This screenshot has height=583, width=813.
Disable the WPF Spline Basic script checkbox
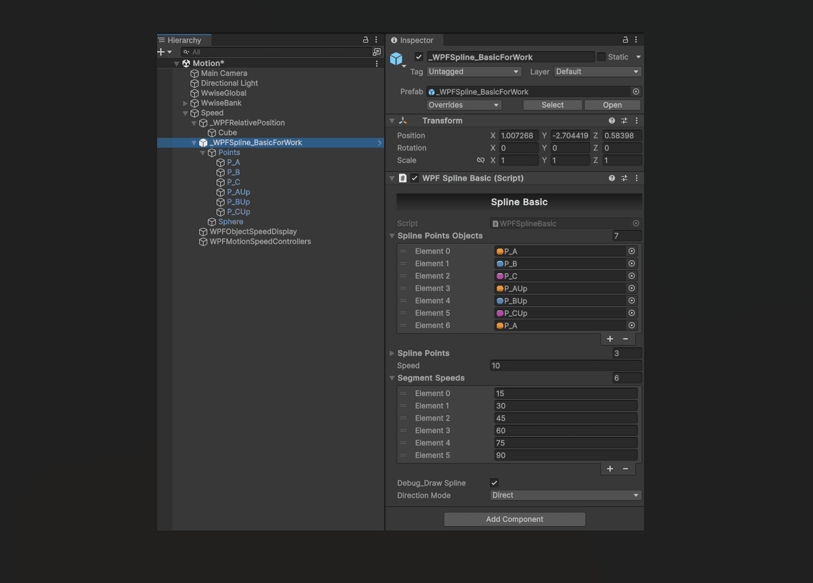415,178
